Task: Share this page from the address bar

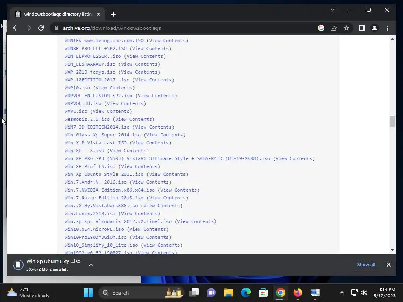Action: pyautogui.click(x=334, y=28)
